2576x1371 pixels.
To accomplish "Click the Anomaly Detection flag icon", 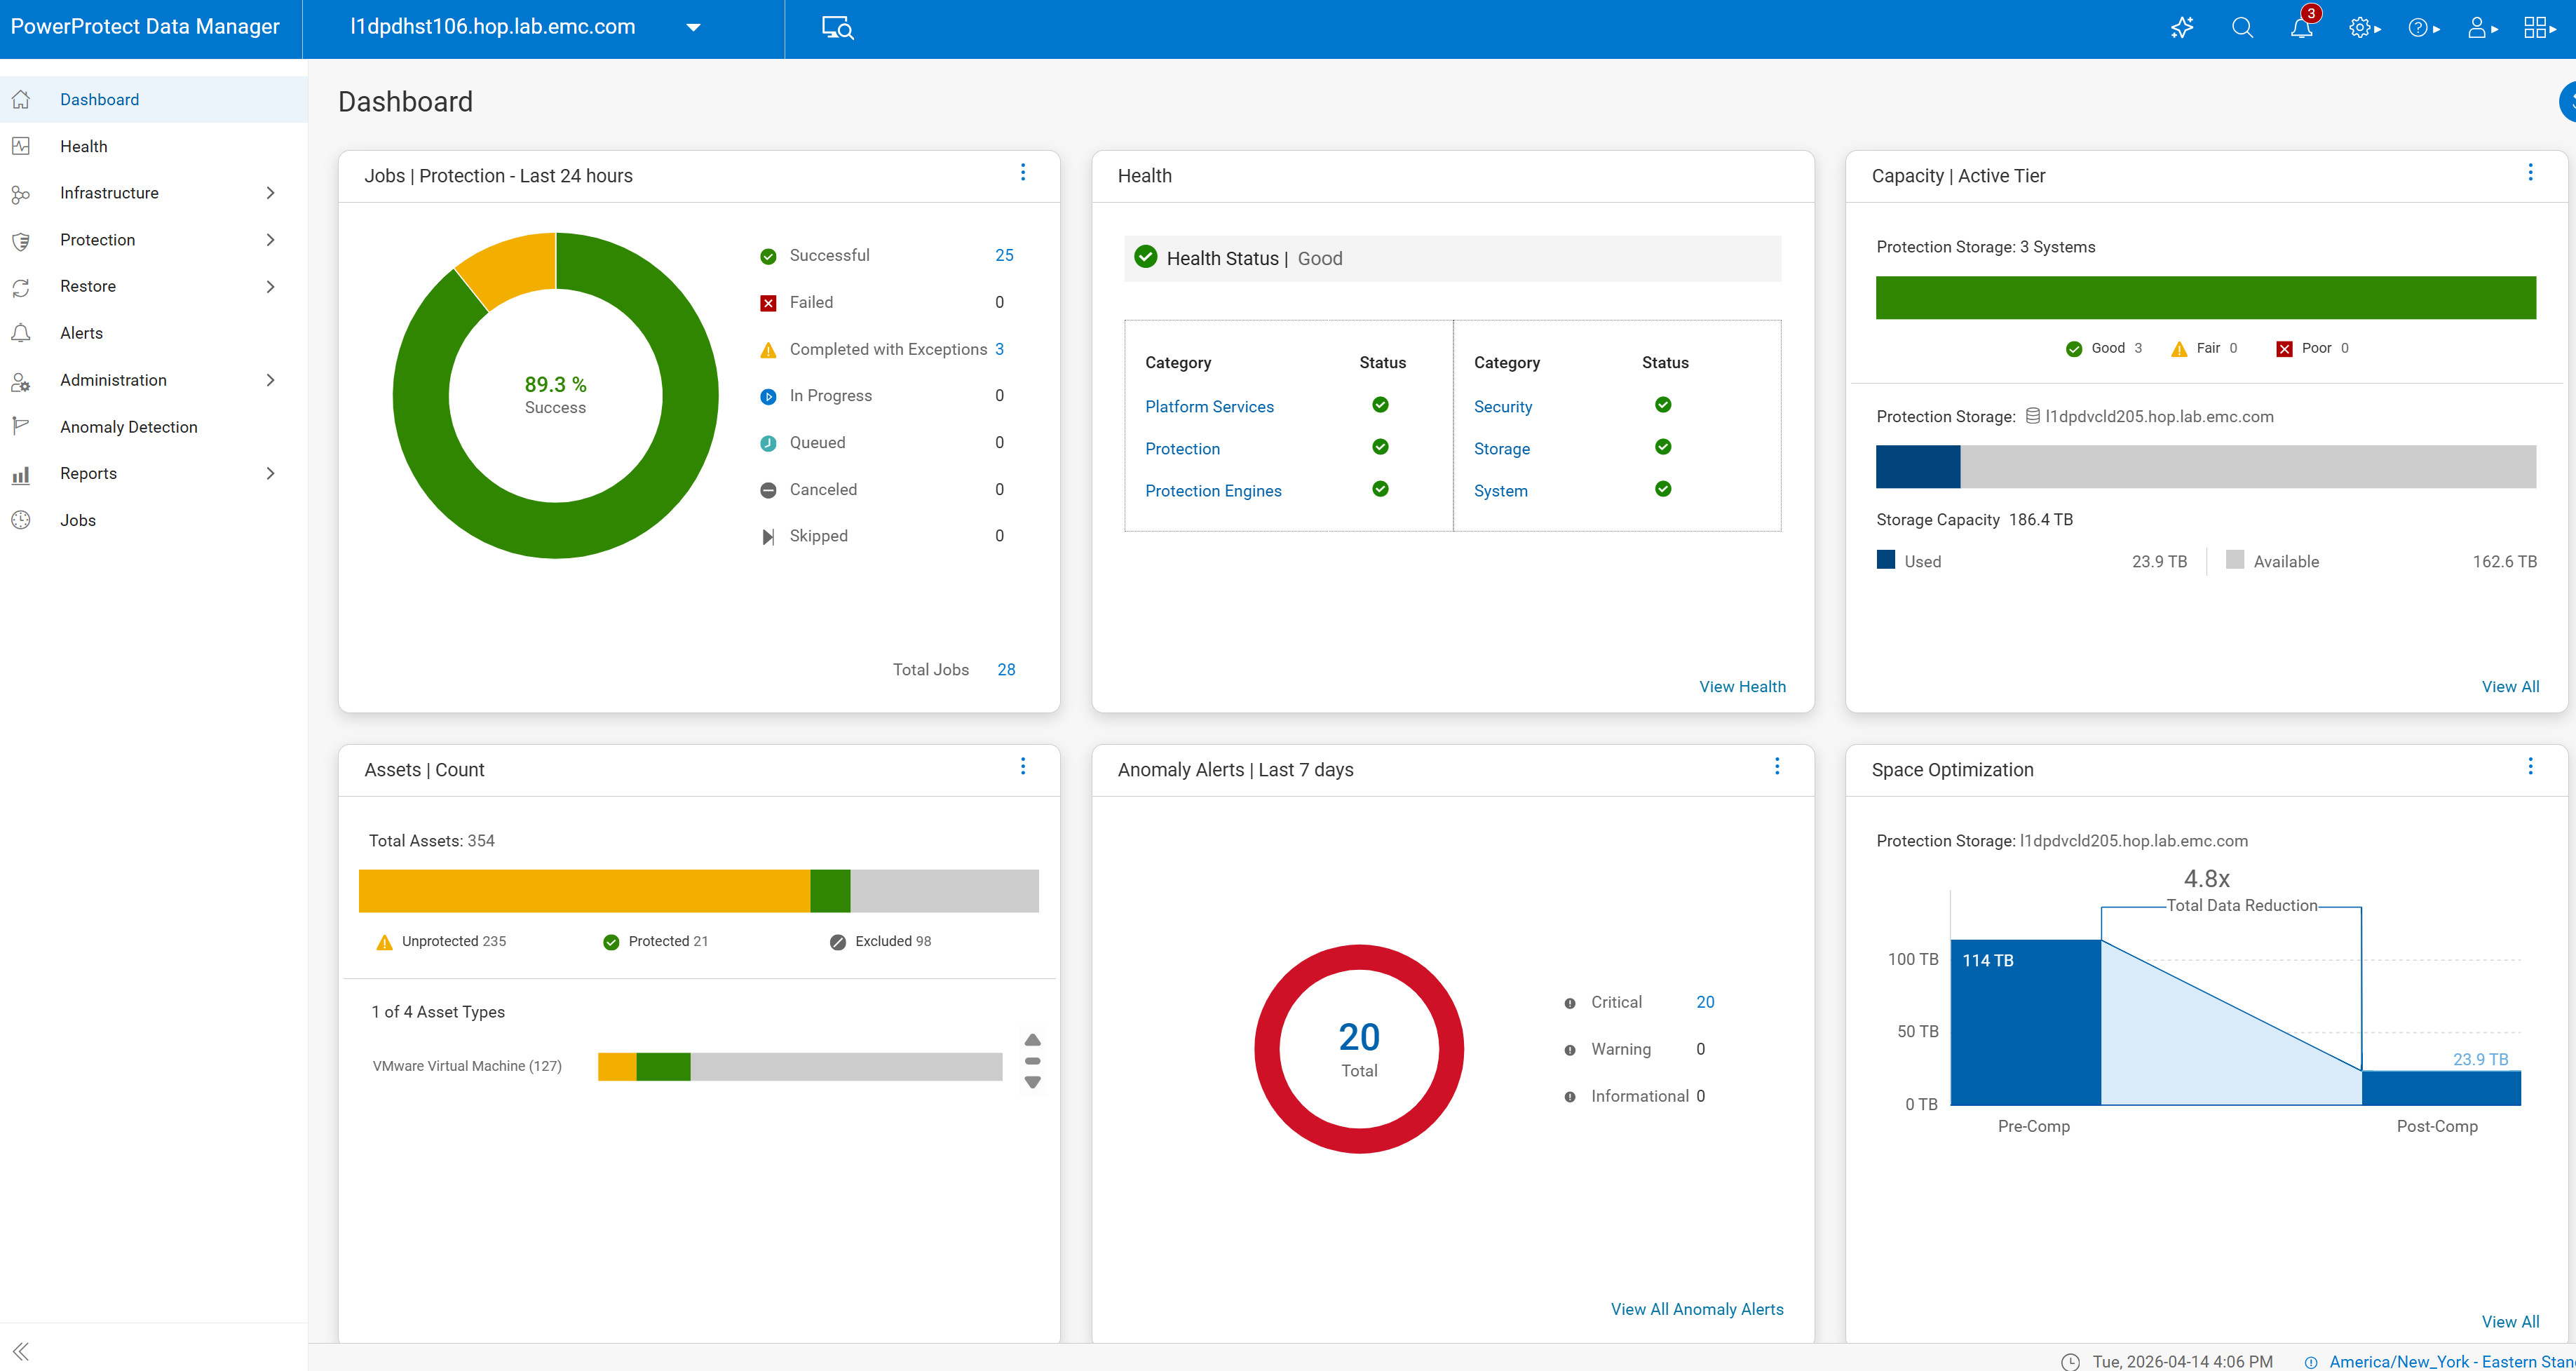I will (21, 427).
